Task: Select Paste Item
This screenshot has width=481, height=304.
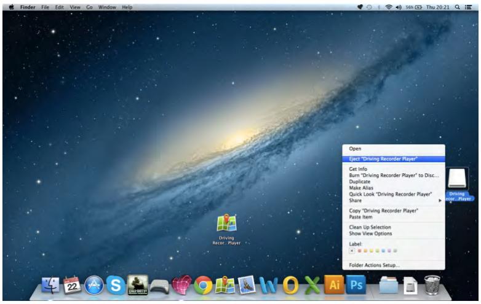Action: pyautogui.click(x=394, y=217)
